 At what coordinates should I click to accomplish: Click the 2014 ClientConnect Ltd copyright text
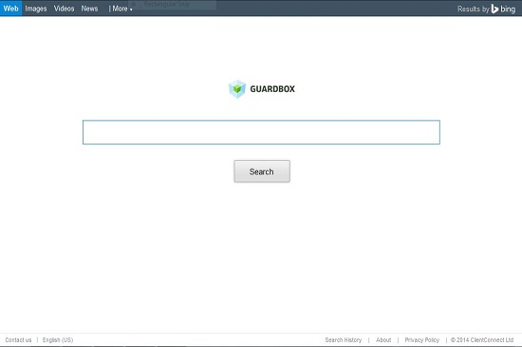click(x=482, y=340)
